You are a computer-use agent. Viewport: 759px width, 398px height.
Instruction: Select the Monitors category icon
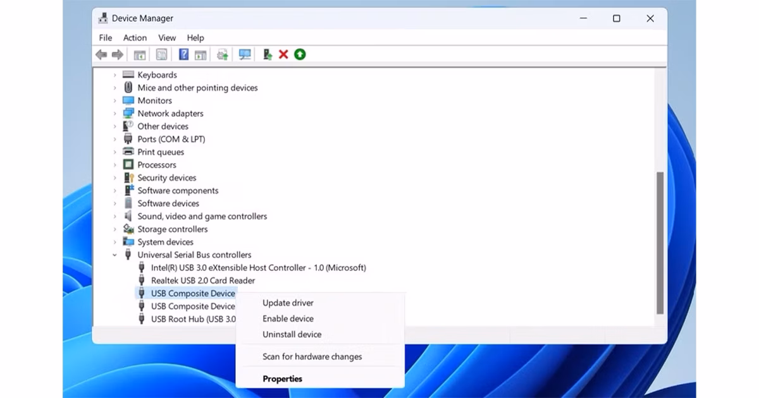coord(128,100)
